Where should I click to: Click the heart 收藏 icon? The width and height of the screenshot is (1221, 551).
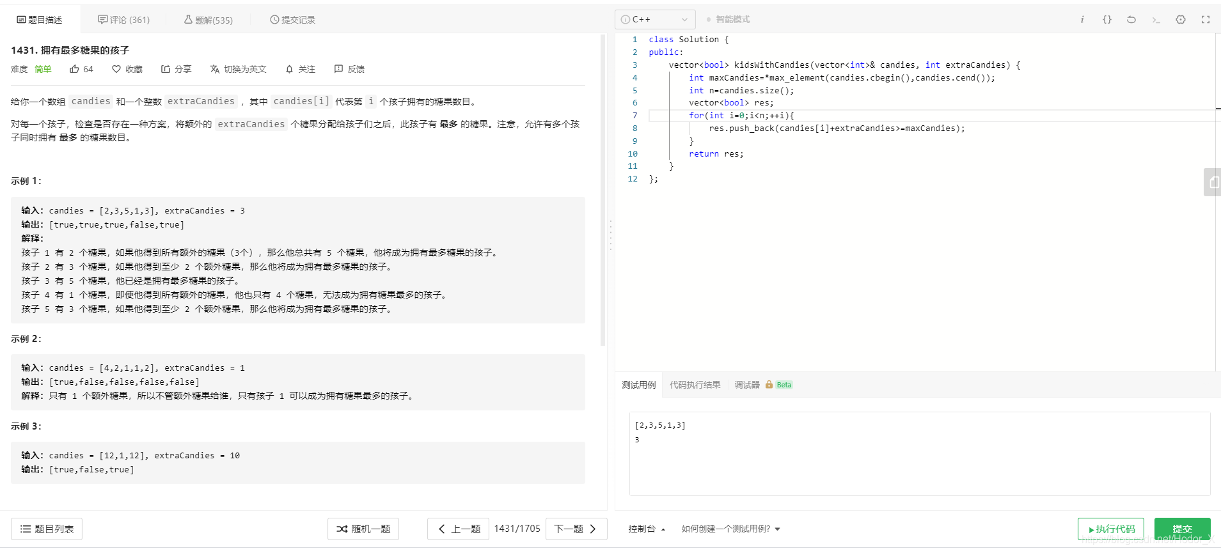pos(116,69)
